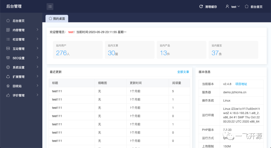Click test111 in the row with 5 reads
This screenshot has height=148, width=271.
click(57, 91)
